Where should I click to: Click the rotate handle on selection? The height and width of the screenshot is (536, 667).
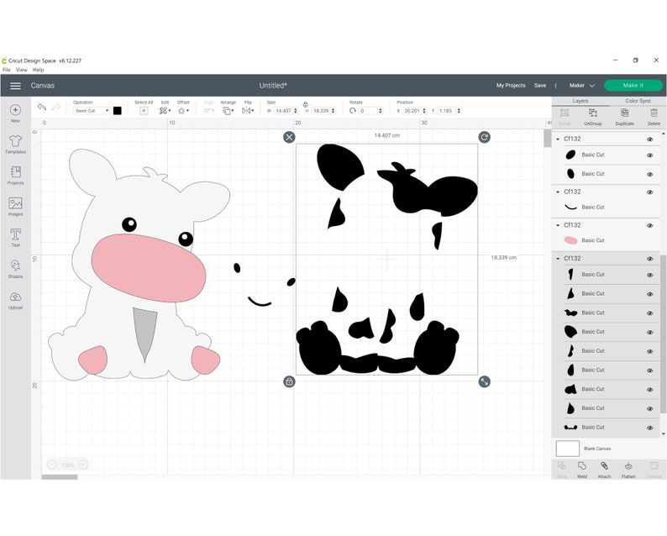[484, 137]
